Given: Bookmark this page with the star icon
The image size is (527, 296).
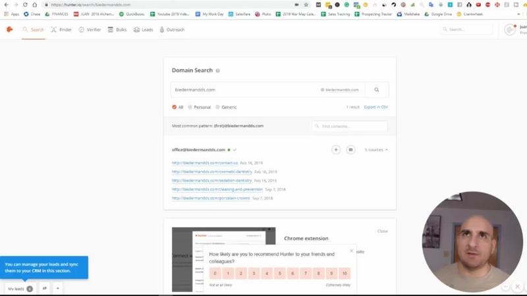Looking at the screenshot, I should [x=306, y=5].
